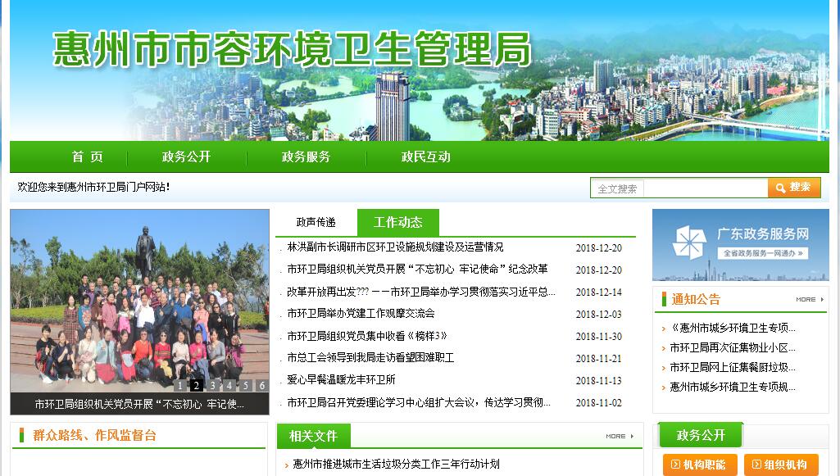
Task: Click the 广东政务服务网 banner
Action: tap(740, 245)
